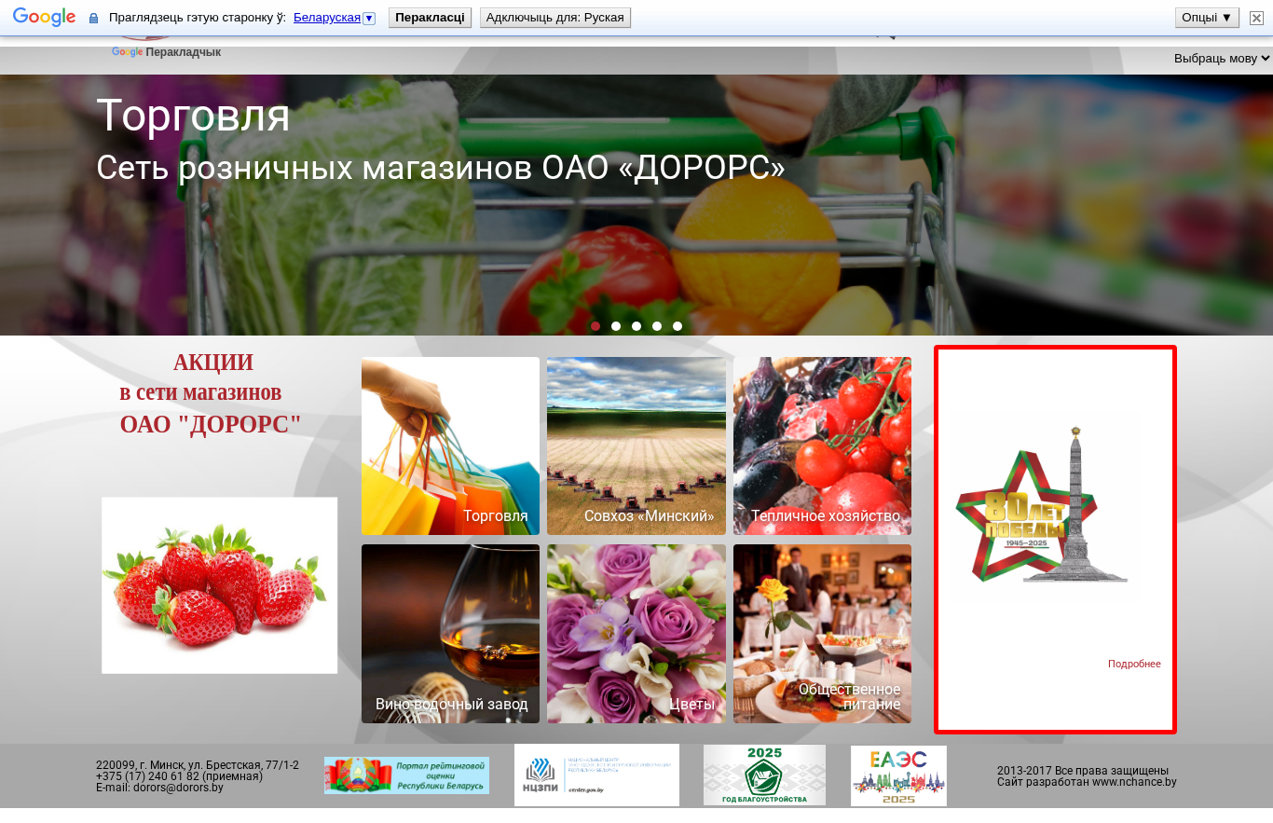Open the Общественное питание restaurant tile
Image resolution: width=1273 pixels, height=823 pixels.
coord(822,634)
